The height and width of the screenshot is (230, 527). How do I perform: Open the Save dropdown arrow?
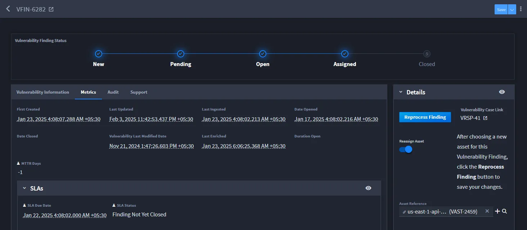tap(512, 10)
